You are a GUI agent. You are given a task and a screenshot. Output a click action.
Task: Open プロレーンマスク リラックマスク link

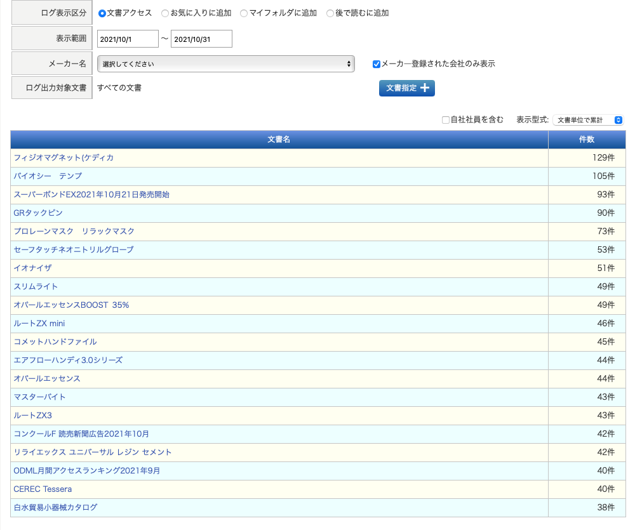point(74,231)
